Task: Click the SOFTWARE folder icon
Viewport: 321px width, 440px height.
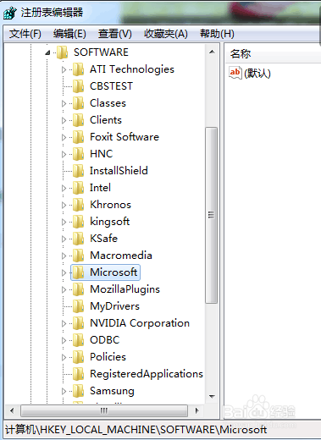Action: click(63, 52)
